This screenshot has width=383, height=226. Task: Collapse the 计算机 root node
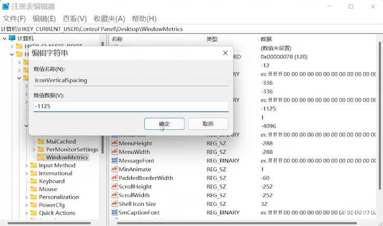(4, 38)
